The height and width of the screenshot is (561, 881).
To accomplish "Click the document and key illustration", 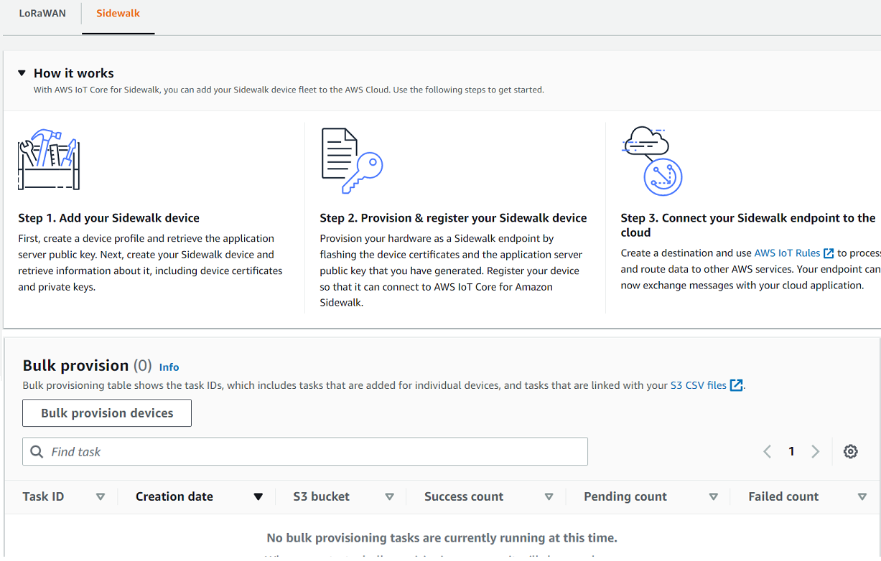I will click(x=352, y=161).
